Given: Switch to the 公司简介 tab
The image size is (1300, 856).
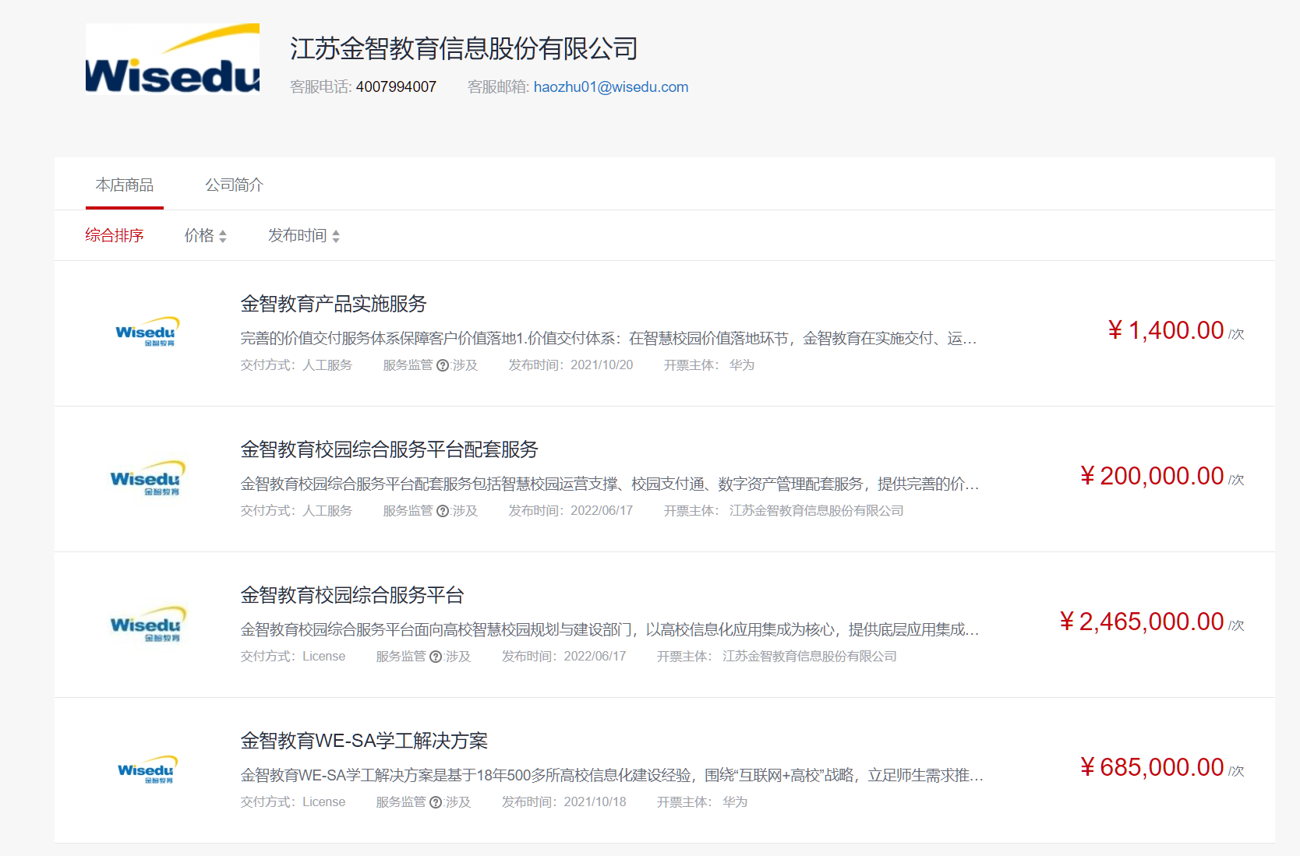Looking at the screenshot, I should 235,185.
